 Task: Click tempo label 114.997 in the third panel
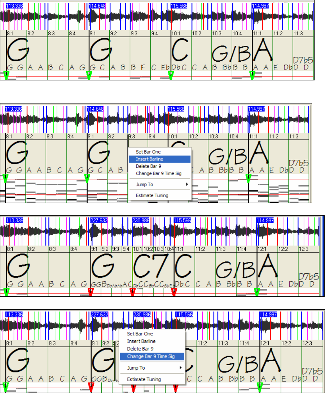265,220
